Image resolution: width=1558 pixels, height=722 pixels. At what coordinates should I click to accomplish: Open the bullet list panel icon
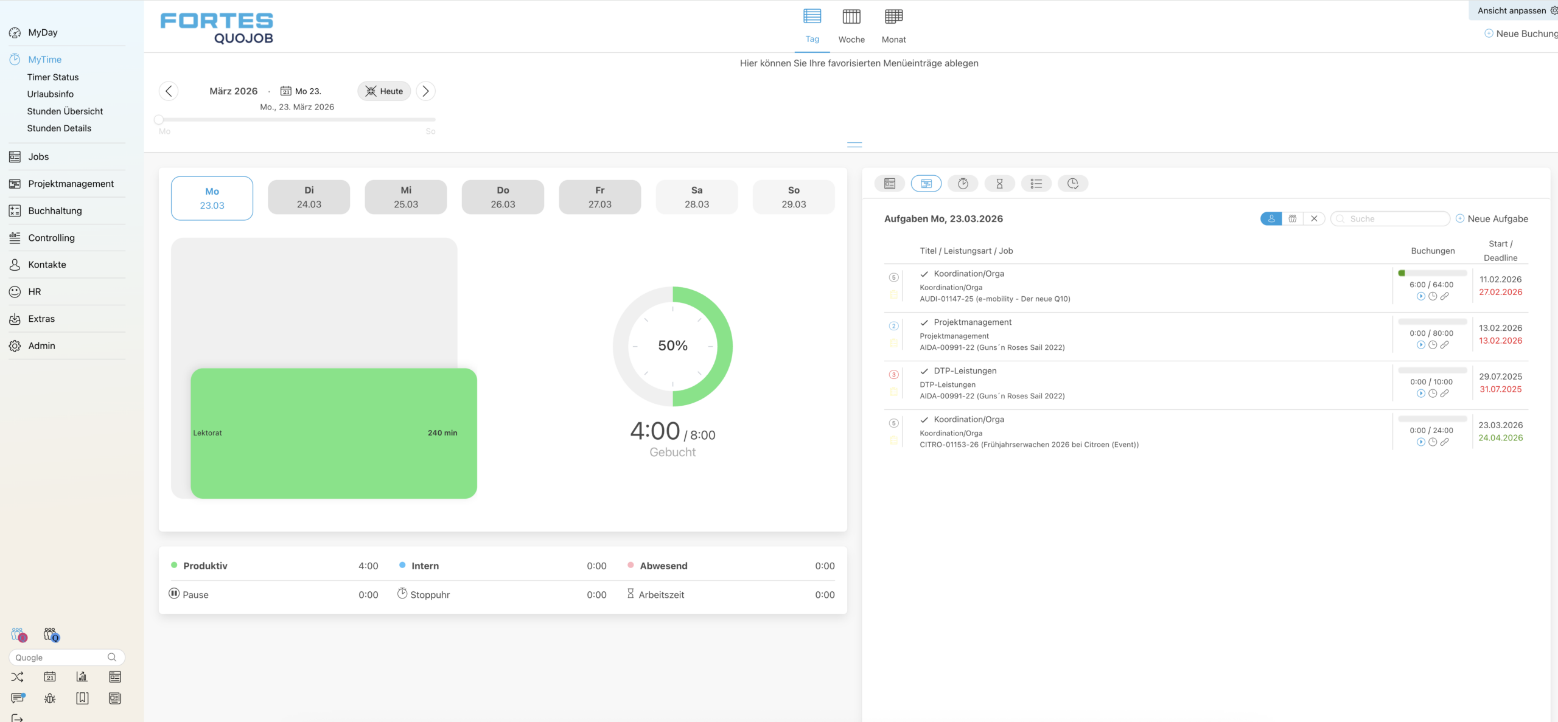coord(1036,184)
